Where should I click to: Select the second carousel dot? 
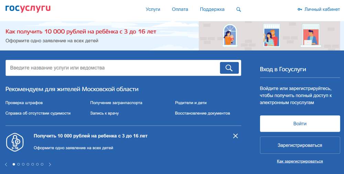tap(19, 164)
